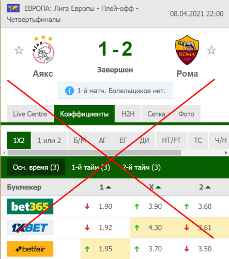The width and height of the screenshot is (229, 259).
Task: Switch to the Live Centre tab
Action: click(x=30, y=114)
